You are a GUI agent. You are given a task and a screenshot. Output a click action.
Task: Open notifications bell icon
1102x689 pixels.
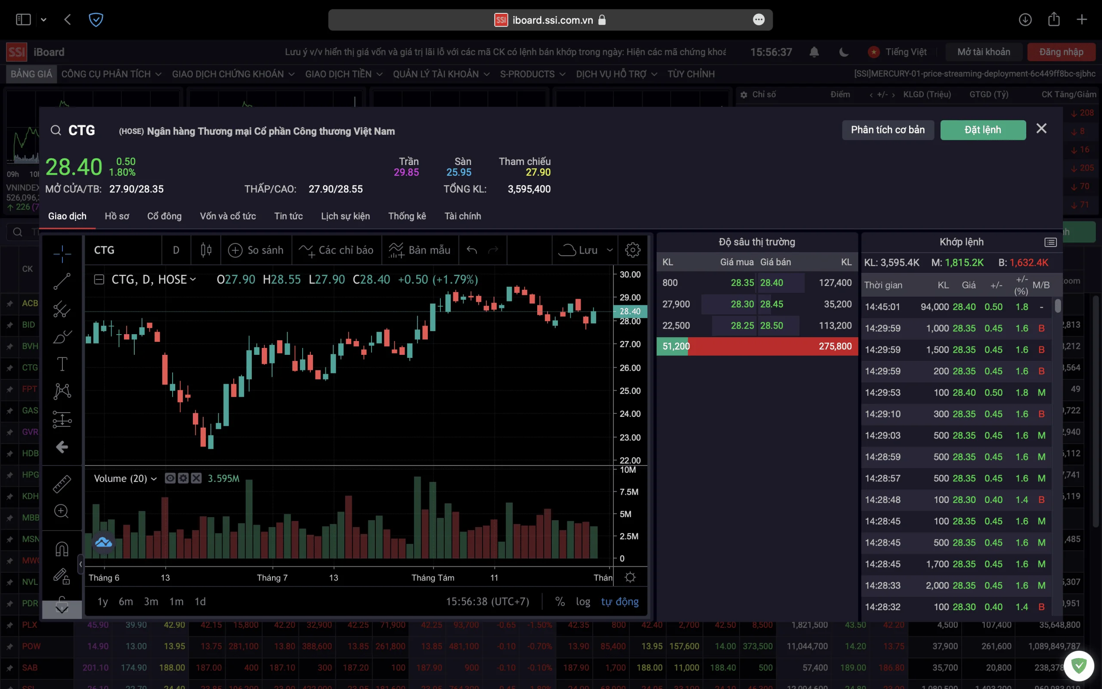(x=814, y=52)
